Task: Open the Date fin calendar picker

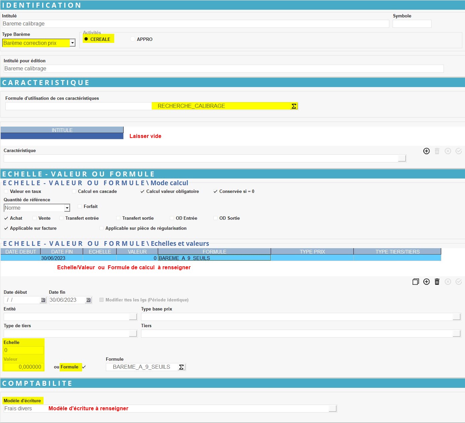Action: (88, 300)
